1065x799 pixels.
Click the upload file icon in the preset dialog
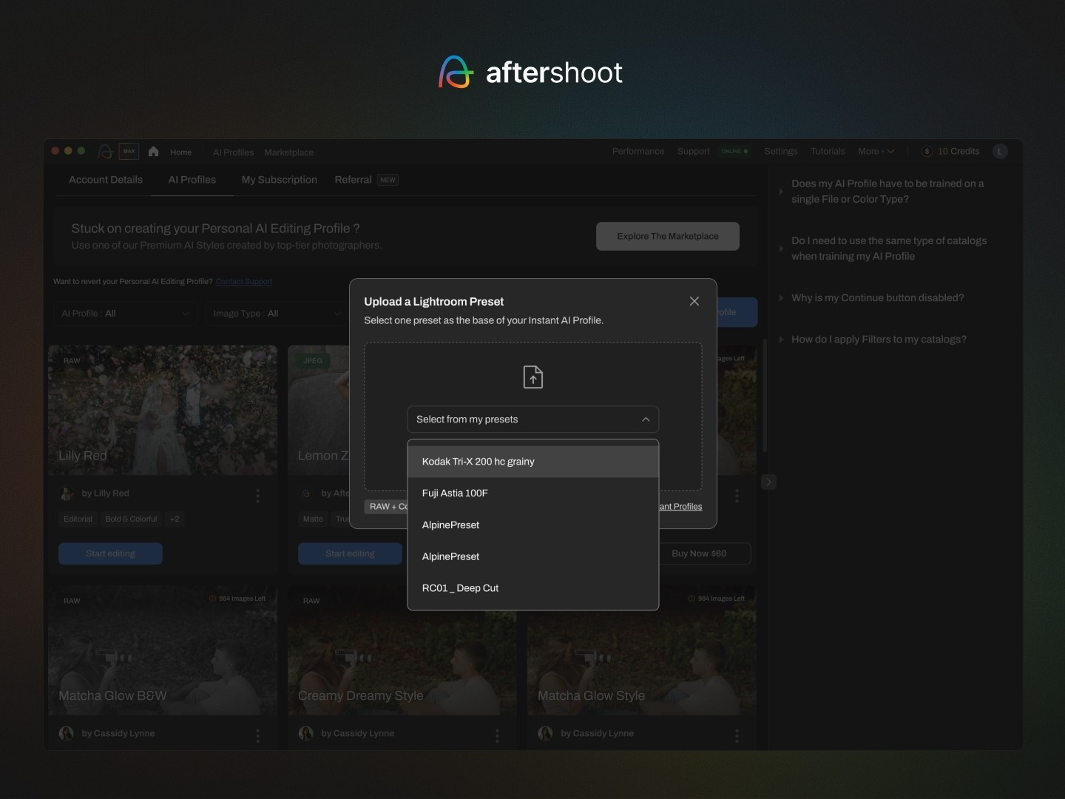point(532,377)
